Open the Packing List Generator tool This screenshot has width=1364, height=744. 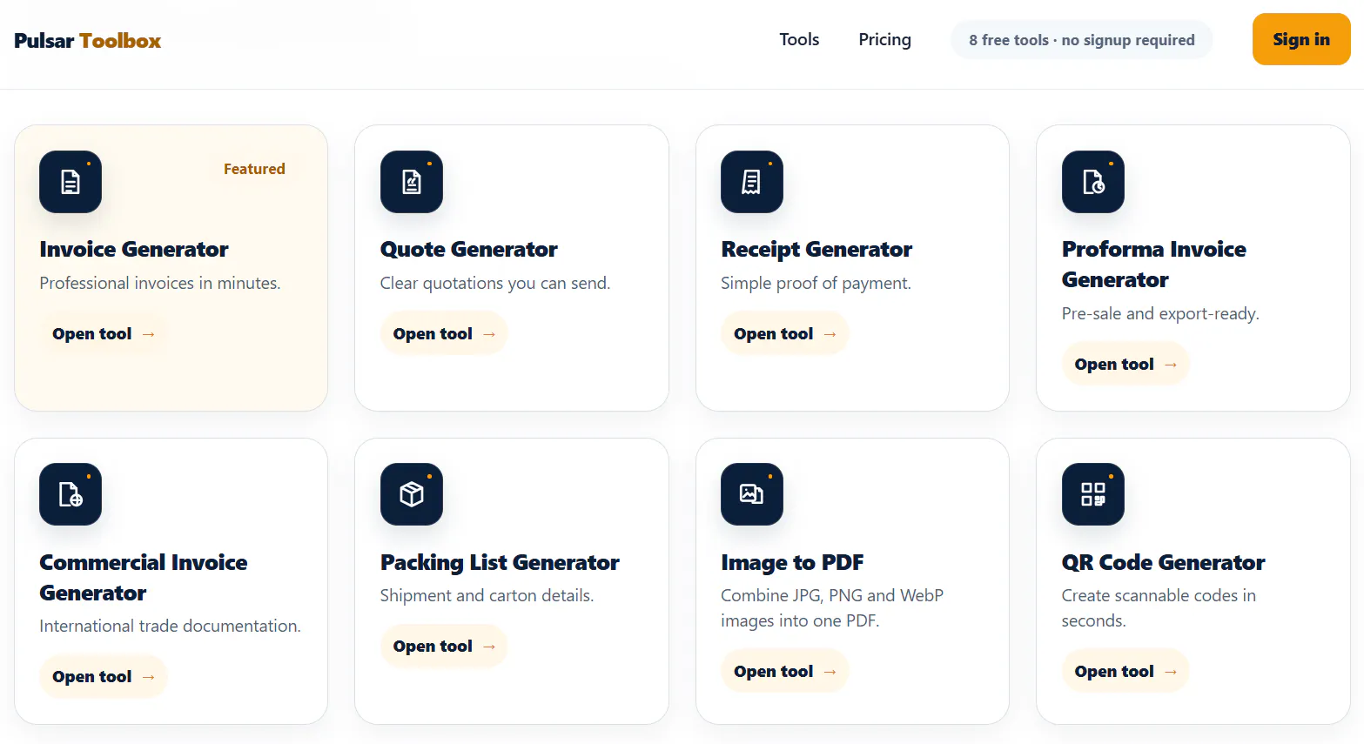444,646
